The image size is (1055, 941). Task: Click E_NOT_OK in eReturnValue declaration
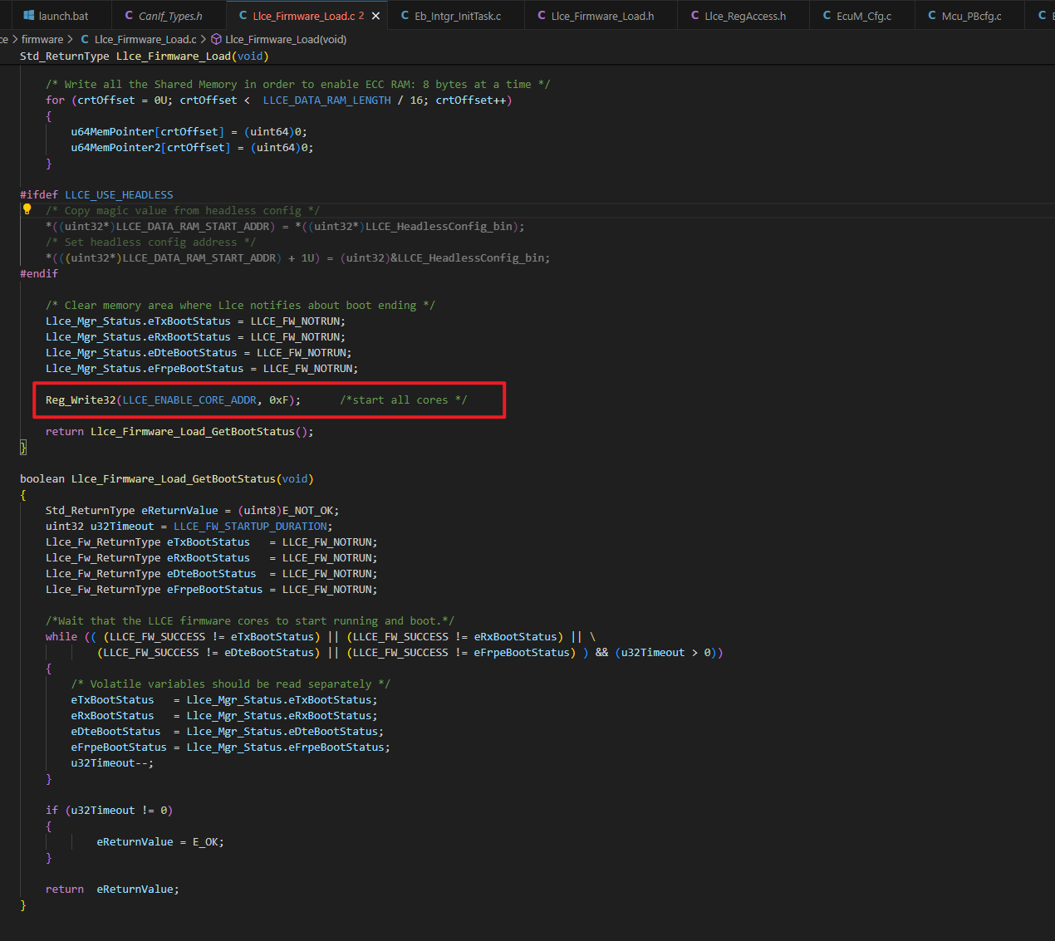point(307,511)
